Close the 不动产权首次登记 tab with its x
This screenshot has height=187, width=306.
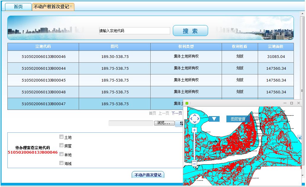71,6
